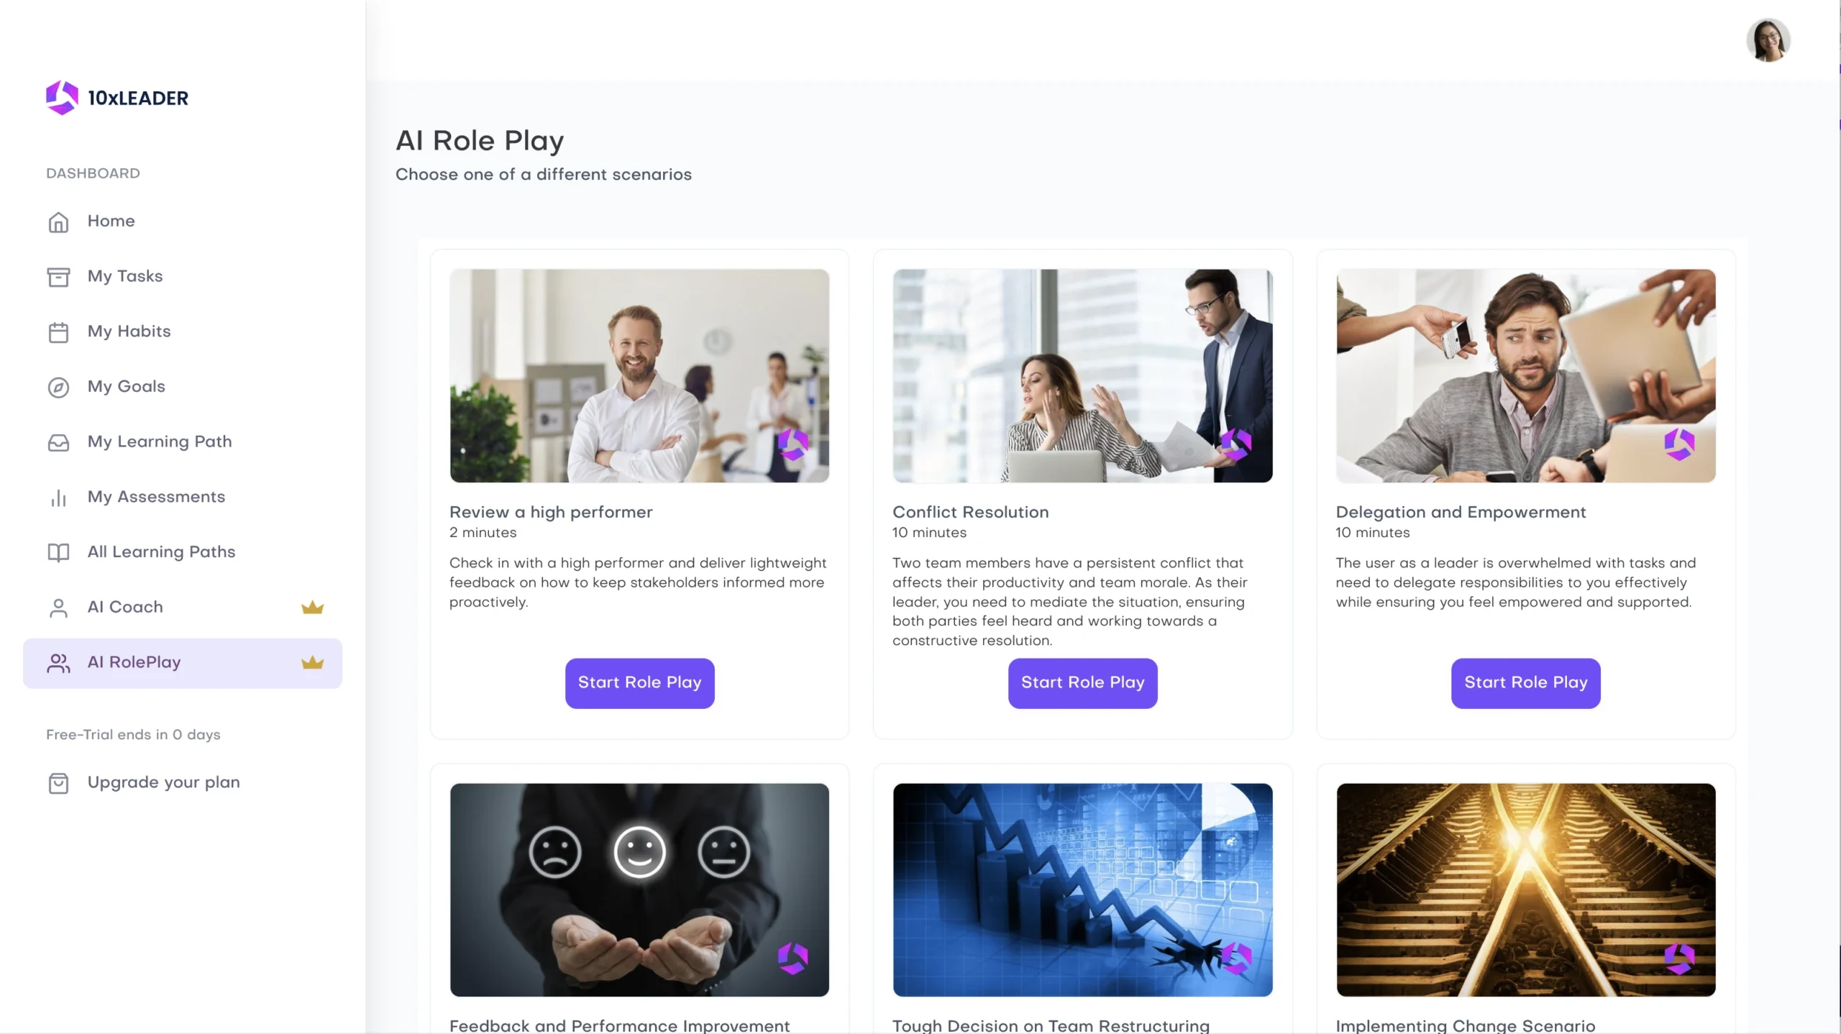
Task: Select the Implementing Change Scenario railway image
Action: pos(1525,889)
